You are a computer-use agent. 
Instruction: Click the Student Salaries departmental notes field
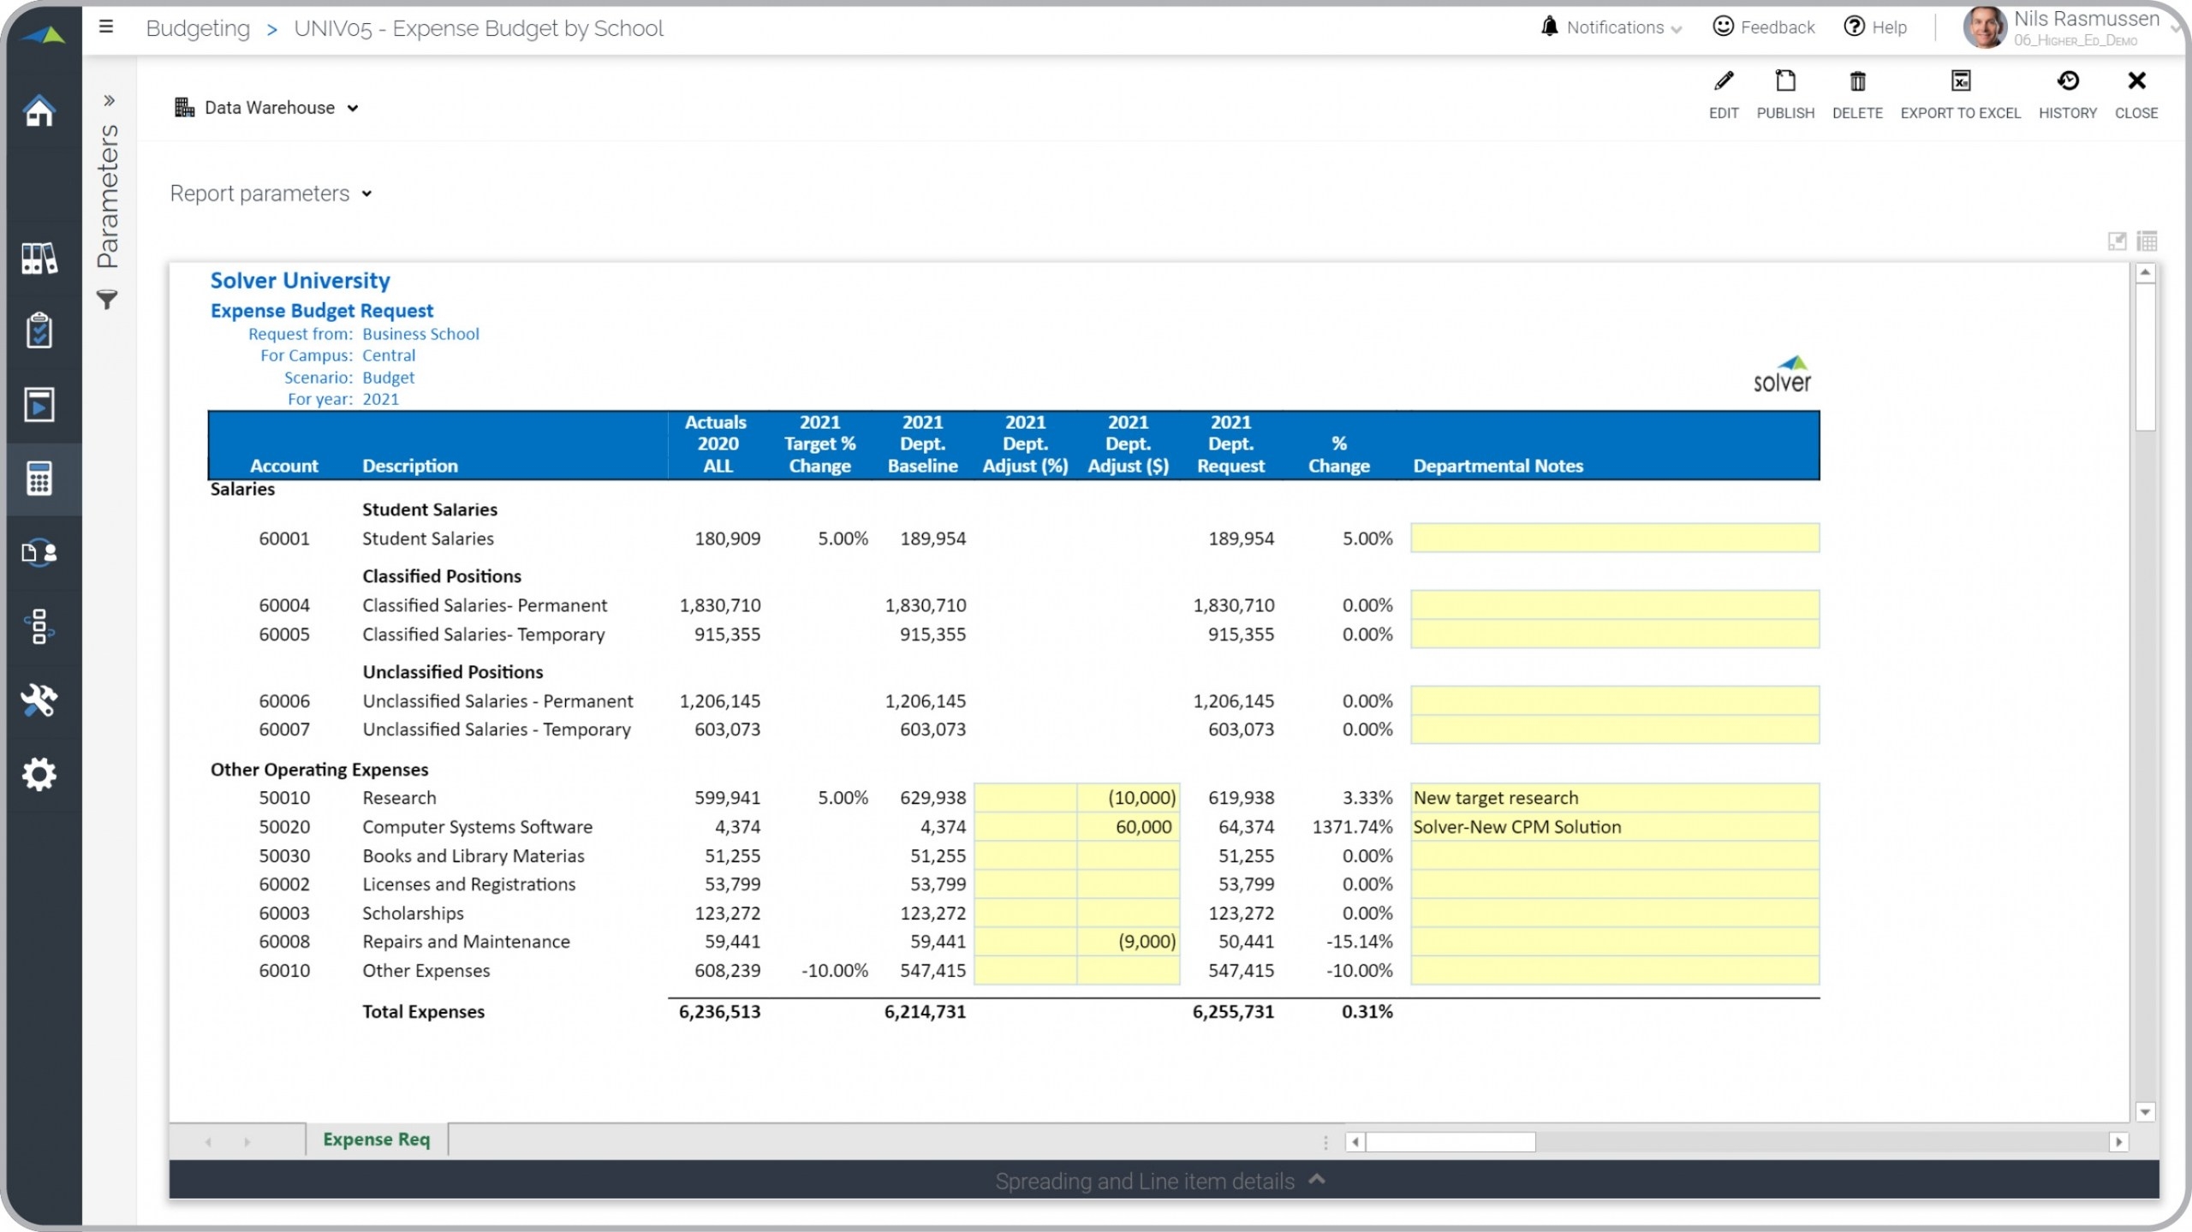tap(1614, 539)
